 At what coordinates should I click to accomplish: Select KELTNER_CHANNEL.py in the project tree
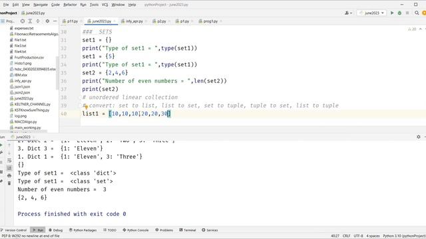(33, 104)
